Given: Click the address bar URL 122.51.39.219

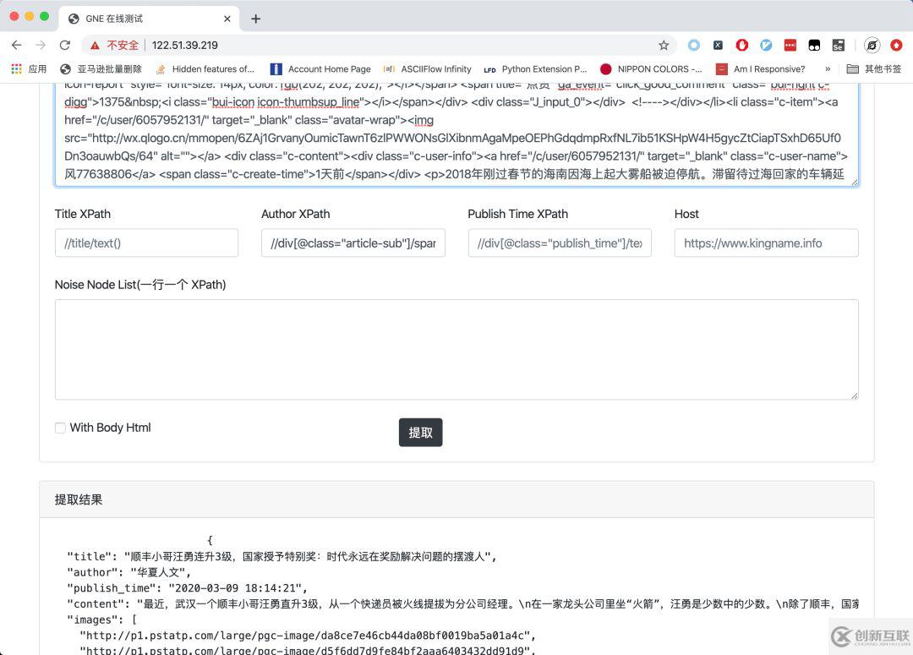Looking at the screenshot, I should (184, 45).
